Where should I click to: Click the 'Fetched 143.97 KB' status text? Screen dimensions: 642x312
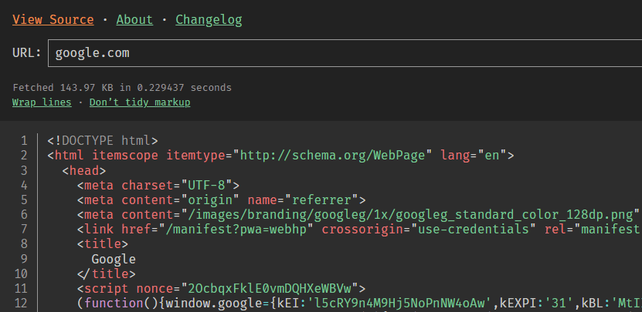click(x=122, y=87)
